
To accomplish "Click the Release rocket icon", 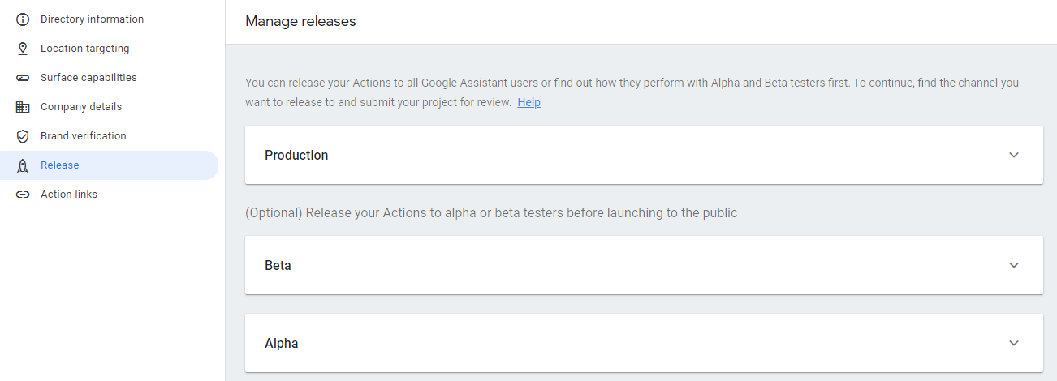I will tap(23, 165).
